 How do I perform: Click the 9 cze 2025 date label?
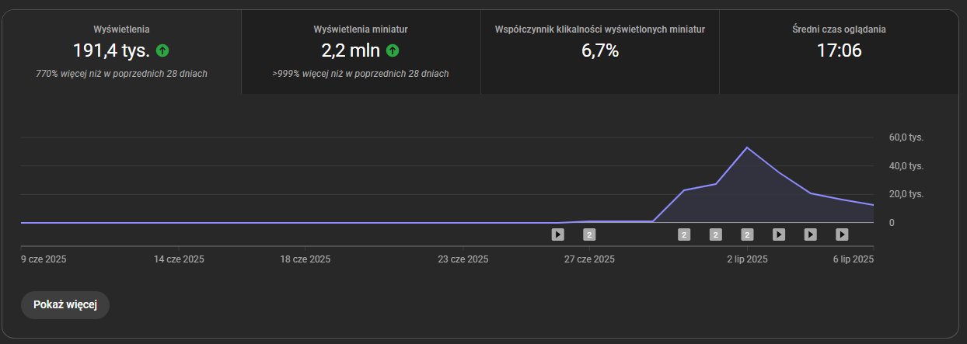44,259
